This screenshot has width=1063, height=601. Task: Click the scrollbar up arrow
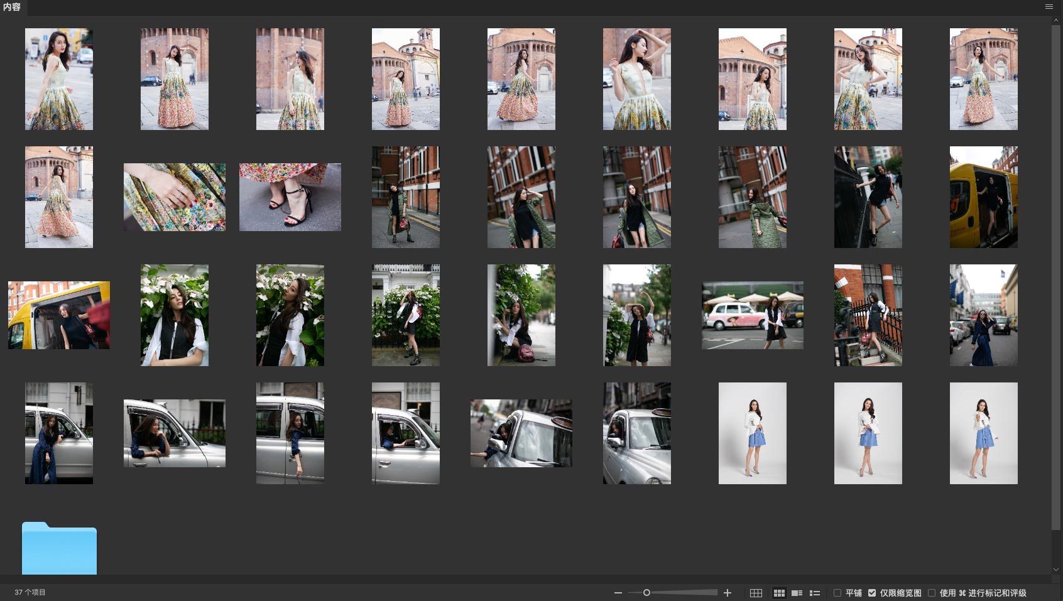coord(1055,21)
